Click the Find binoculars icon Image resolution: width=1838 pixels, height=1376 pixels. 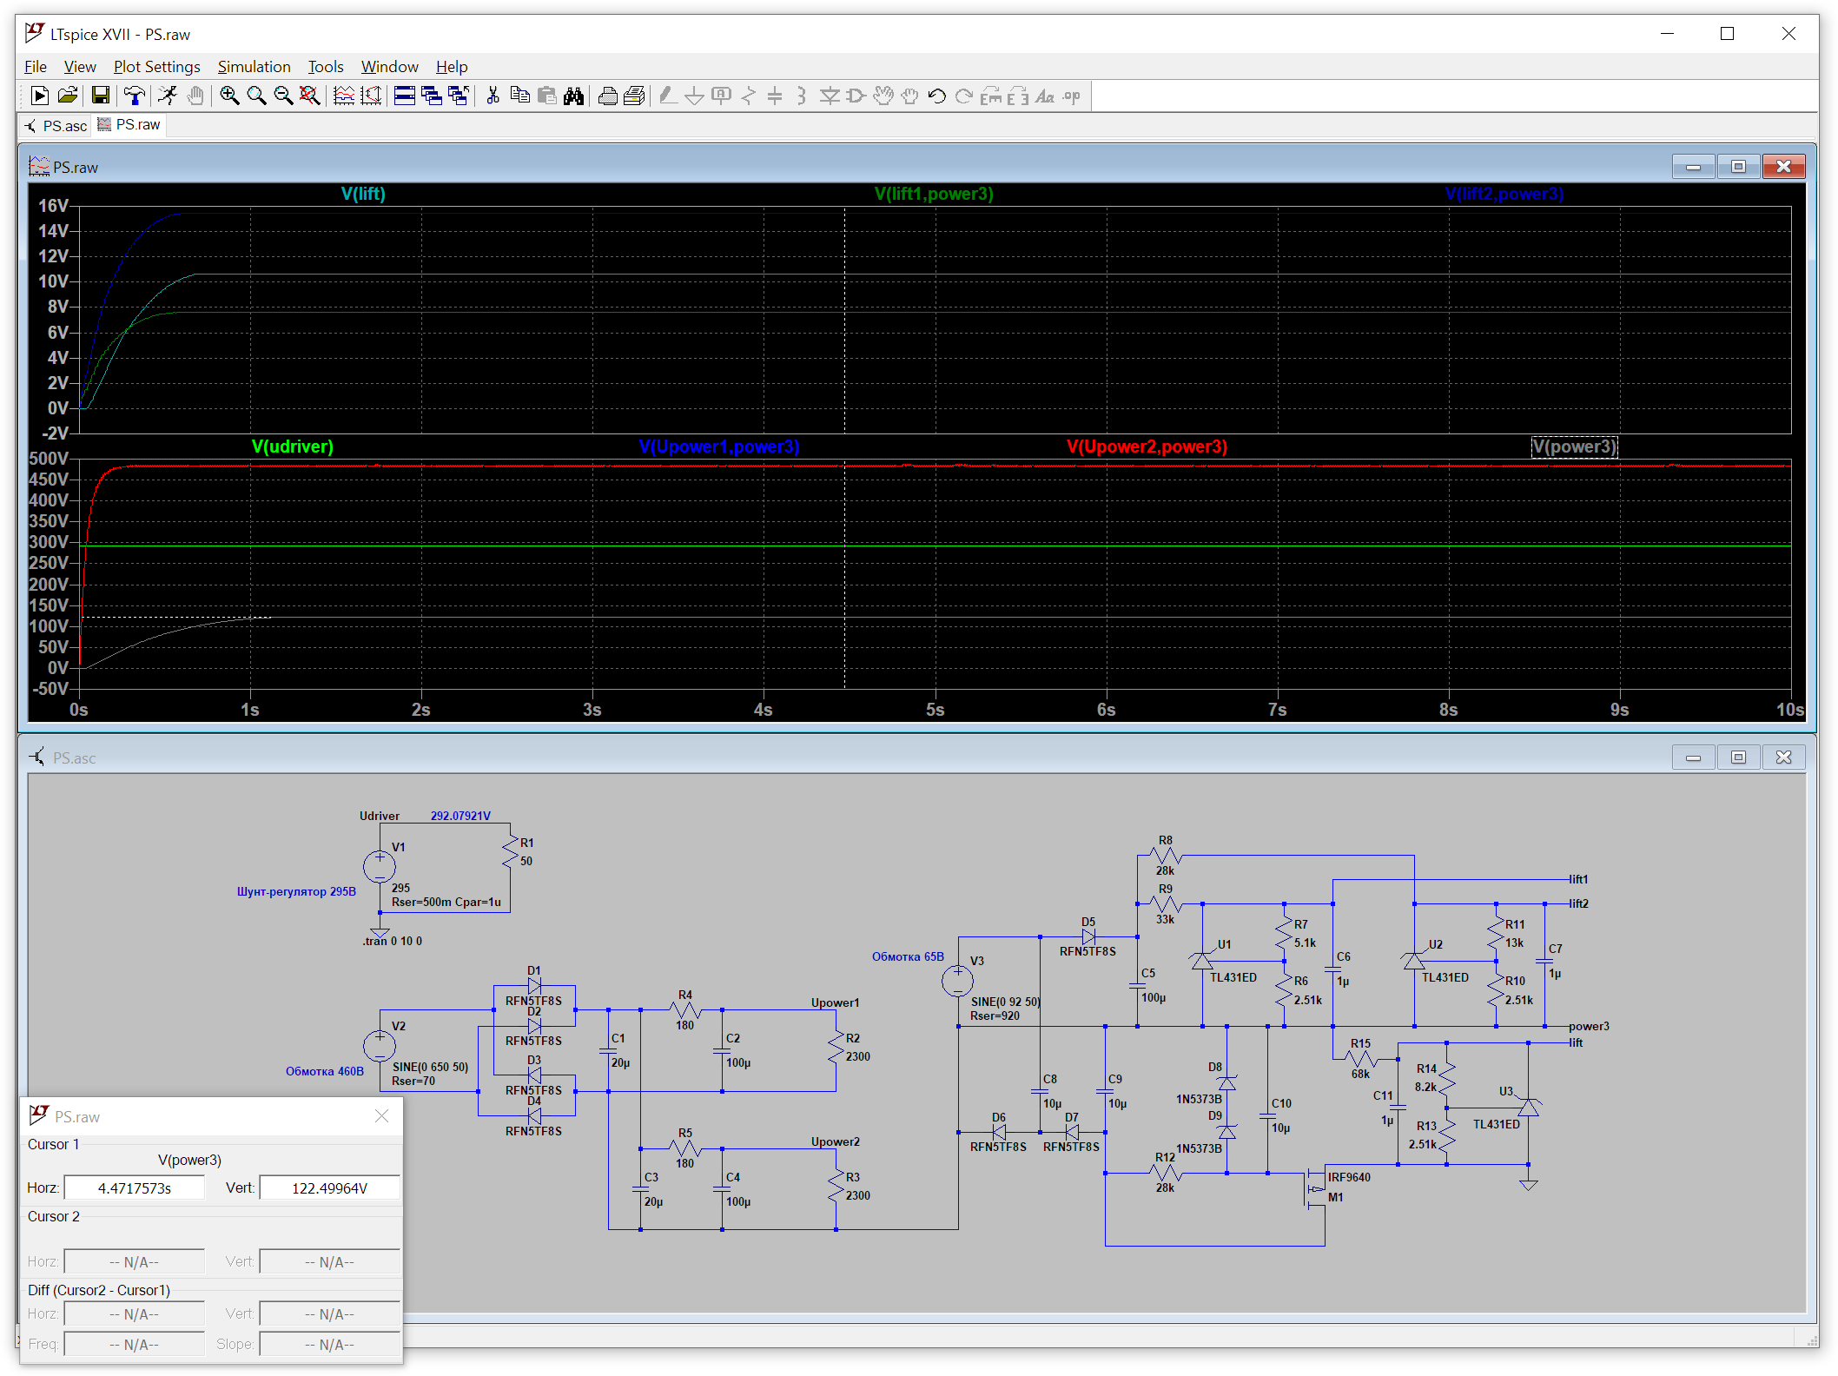[573, 96]
